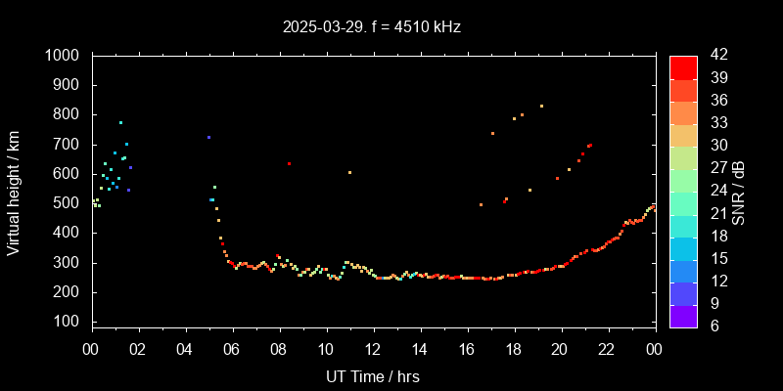The image size is (783, 391).
Task: Click the blue data point near 05:00
Action: [x=208, y=137]
